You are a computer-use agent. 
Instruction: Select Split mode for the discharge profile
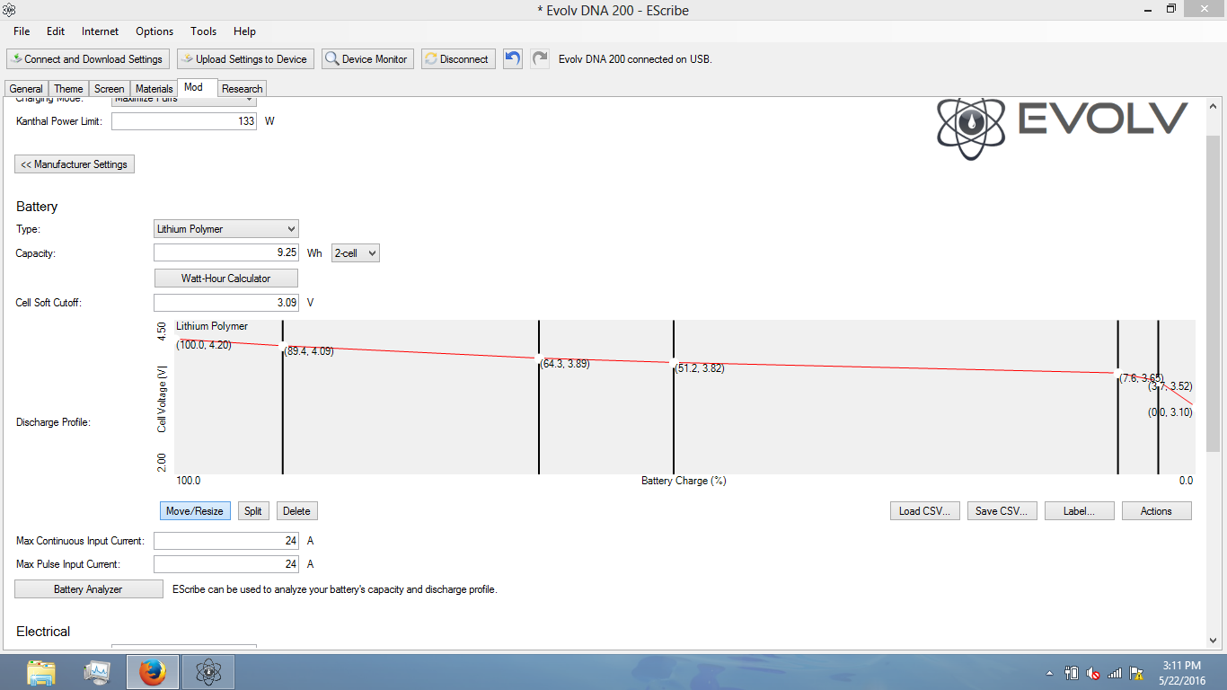tap(253, 511)
